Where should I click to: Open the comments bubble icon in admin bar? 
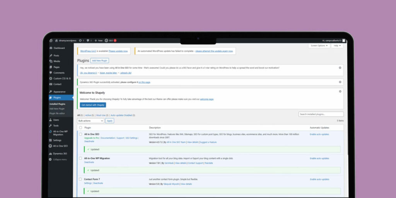pyautogui.click(x=88, y=40)
